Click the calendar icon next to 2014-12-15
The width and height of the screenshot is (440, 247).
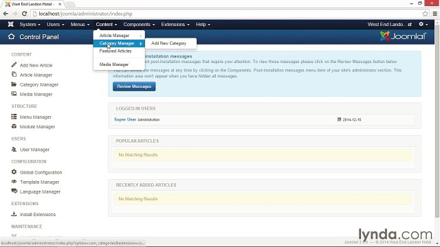[x=339, y=119]
